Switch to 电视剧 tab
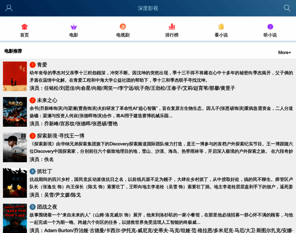Image resolution: width=296 pixels, height=233 pixels. (x=123, y=35)
